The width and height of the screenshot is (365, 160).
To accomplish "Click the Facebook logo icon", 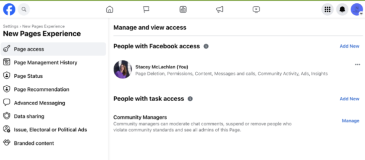I will coord(9,10).
